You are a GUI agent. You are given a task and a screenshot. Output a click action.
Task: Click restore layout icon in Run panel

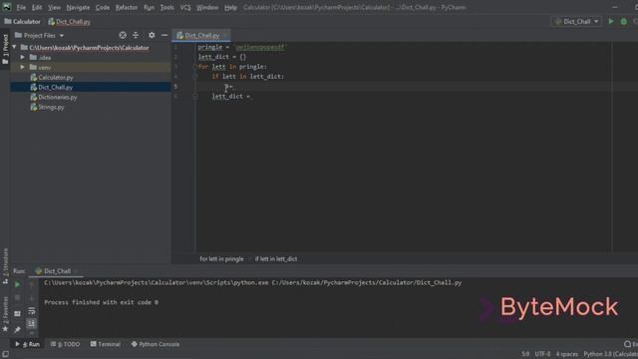point(17,313)
